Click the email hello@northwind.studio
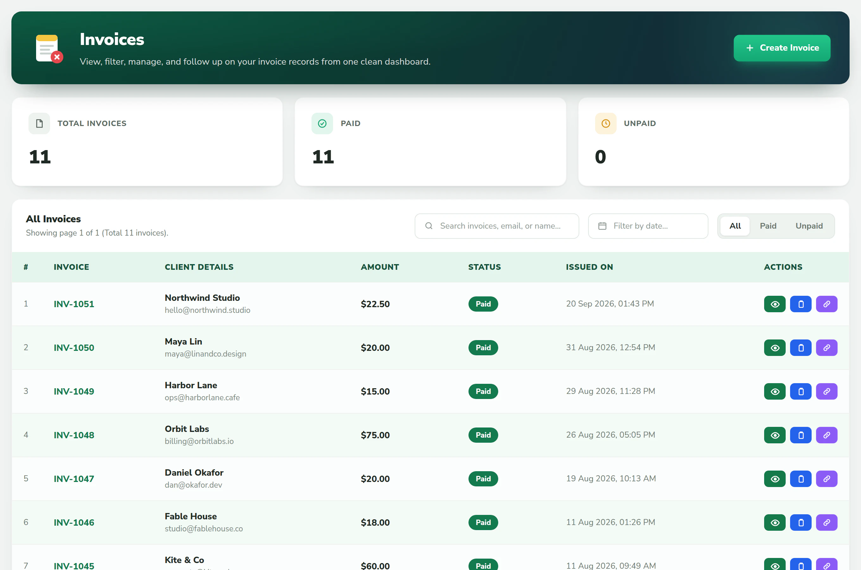Viewport: 861px width, 570px height. point(207,310)
